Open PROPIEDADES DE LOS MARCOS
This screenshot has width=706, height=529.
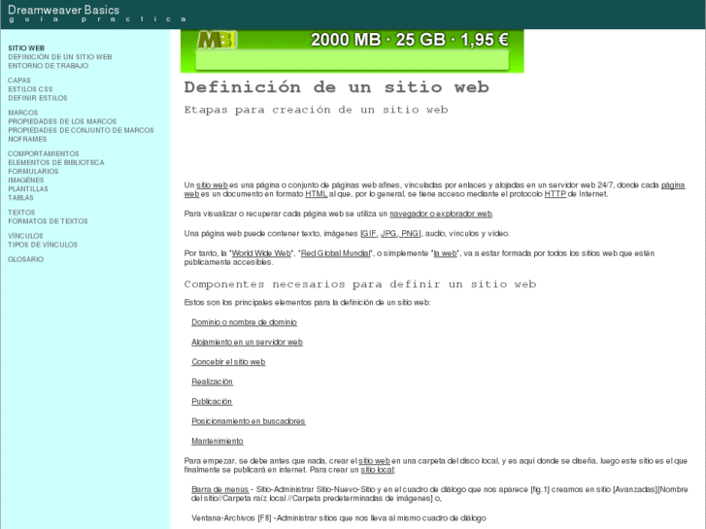click(62, 121)
